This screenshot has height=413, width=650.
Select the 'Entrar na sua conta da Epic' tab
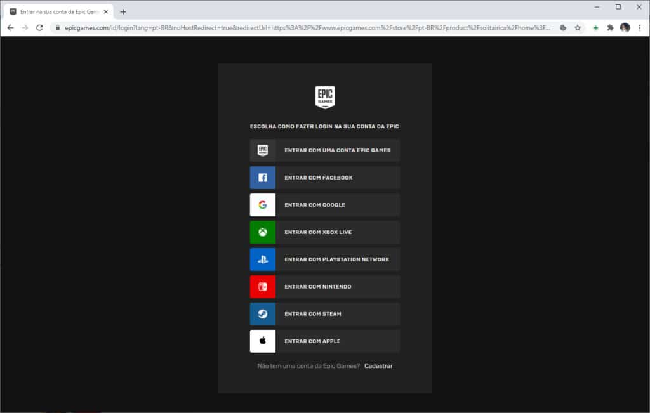(58, 11)
